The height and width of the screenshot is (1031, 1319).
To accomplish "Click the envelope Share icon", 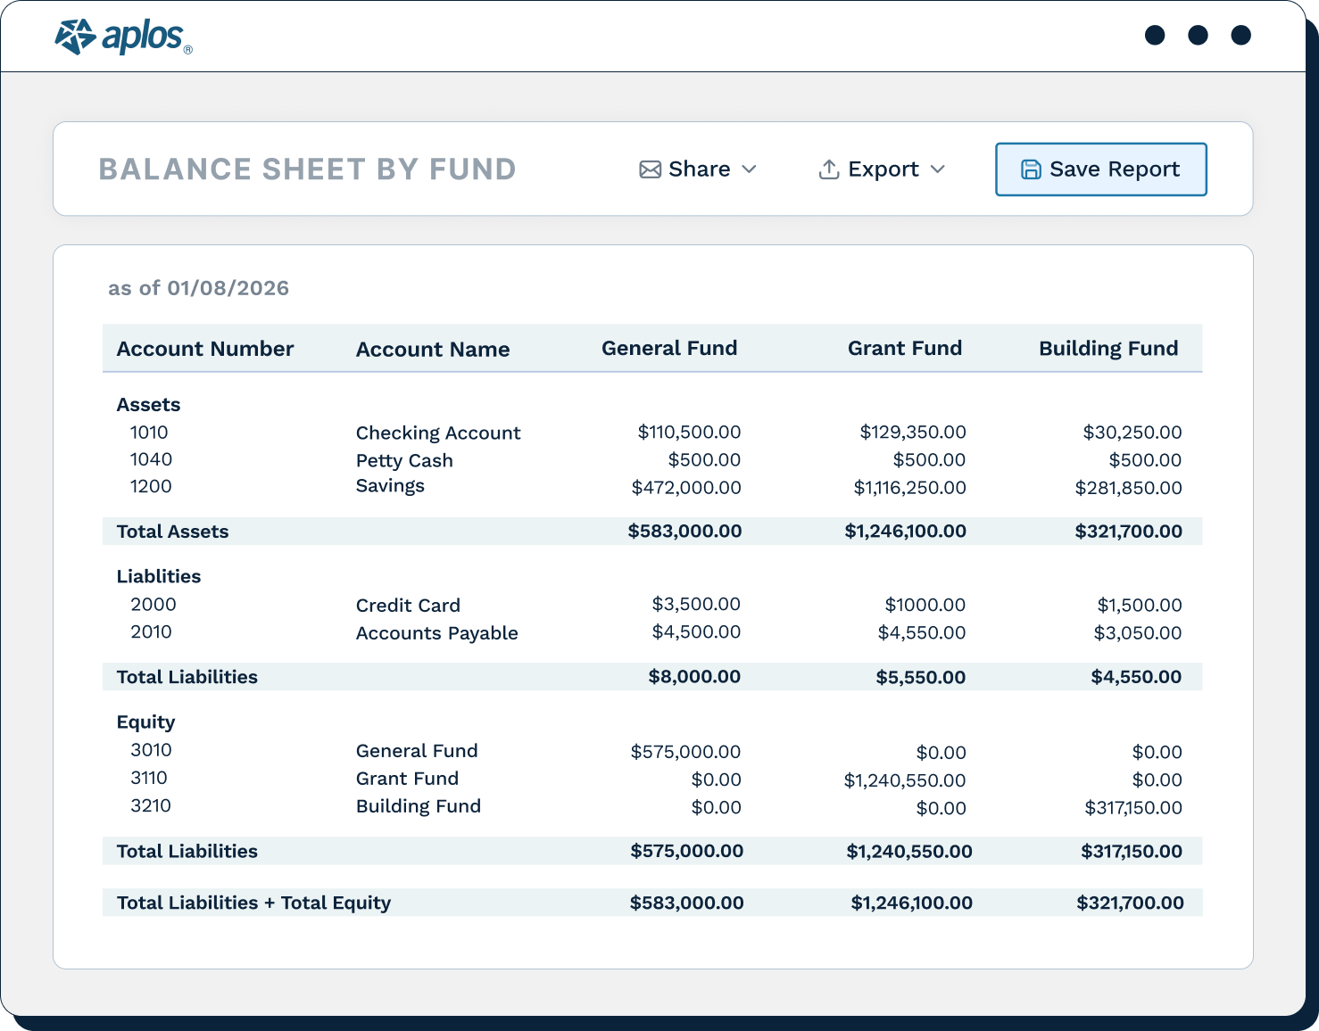I will coord(650,169).
